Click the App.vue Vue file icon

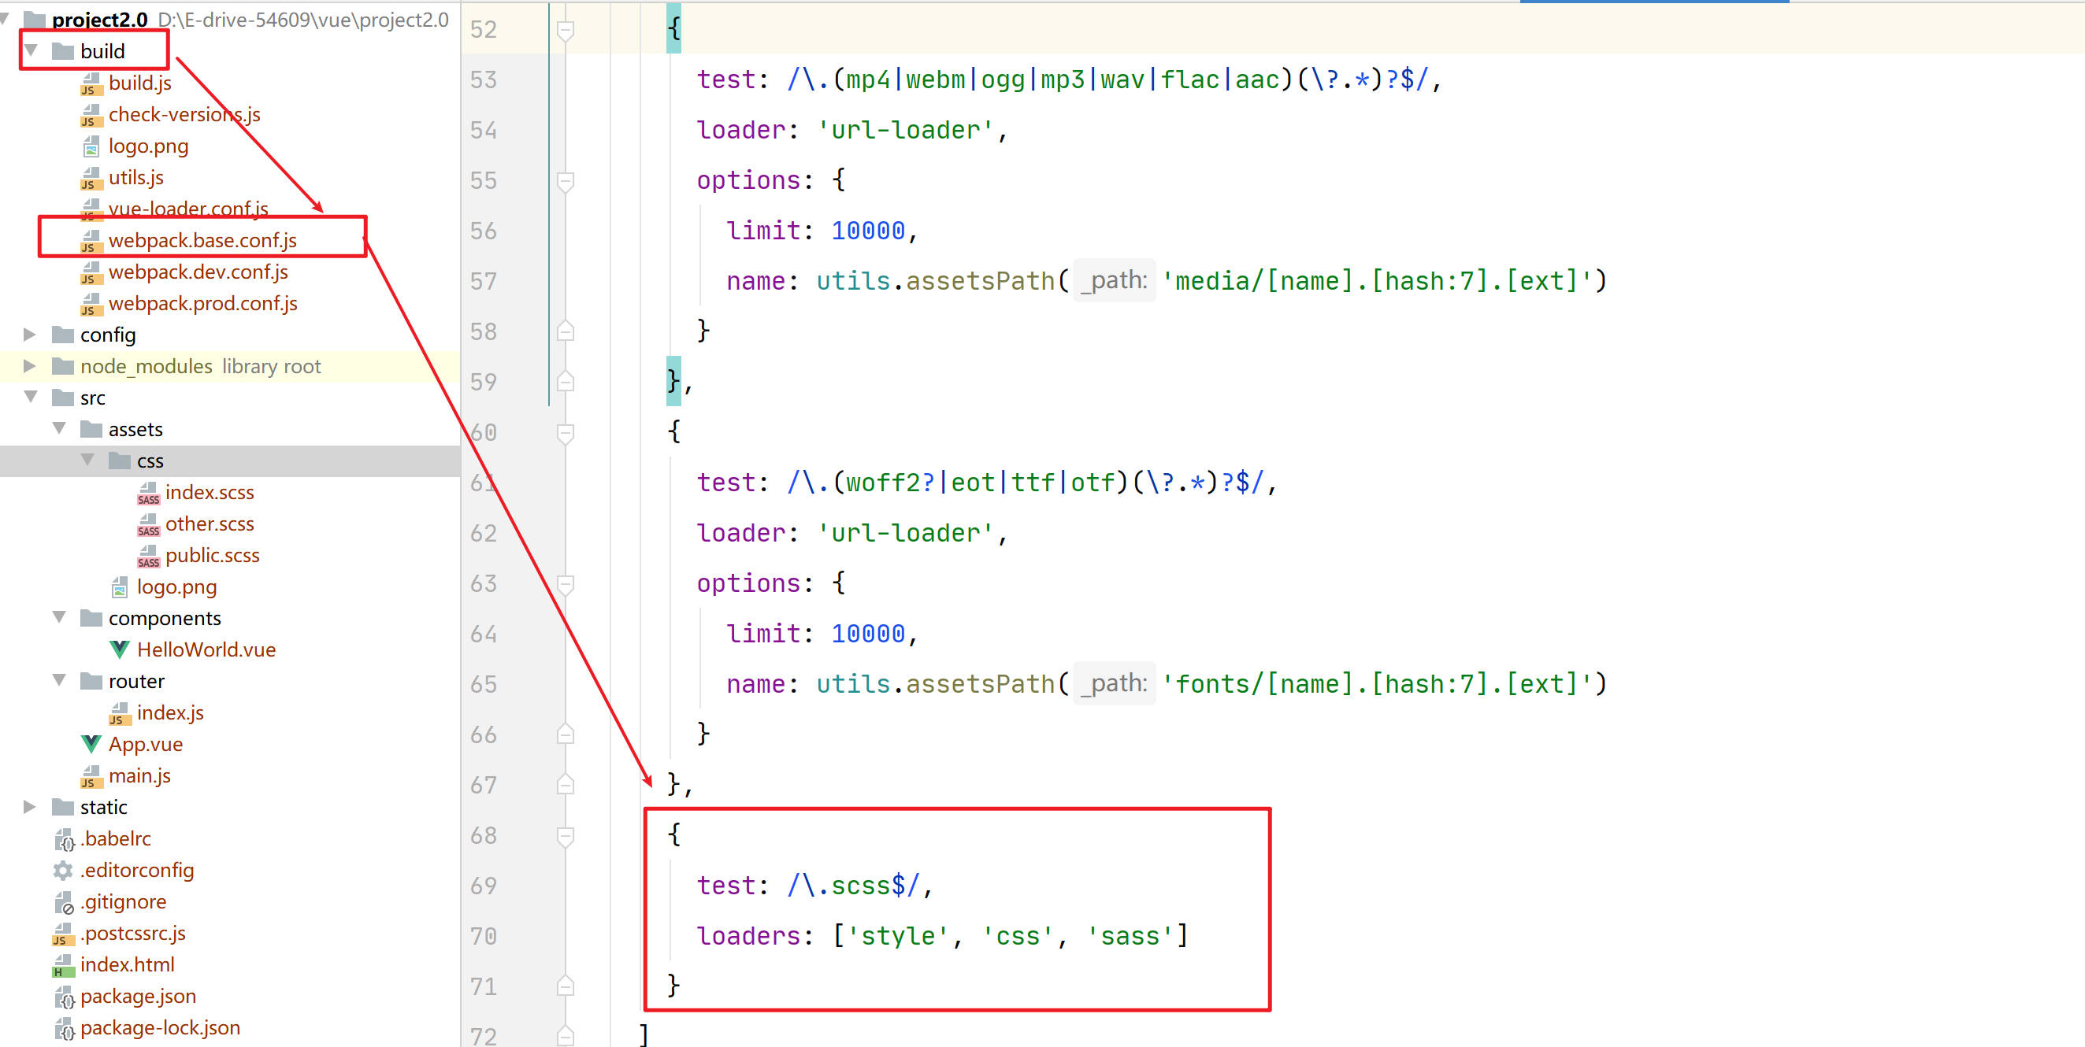(x=91, y=745)
